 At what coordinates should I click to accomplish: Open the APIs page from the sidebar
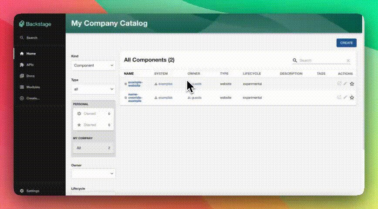point(30,65)
